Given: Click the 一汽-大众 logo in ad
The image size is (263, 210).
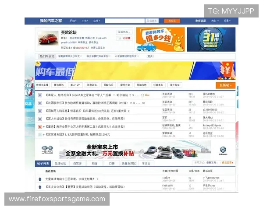Looking at the screenshot, I should click(x=47, y=150).
